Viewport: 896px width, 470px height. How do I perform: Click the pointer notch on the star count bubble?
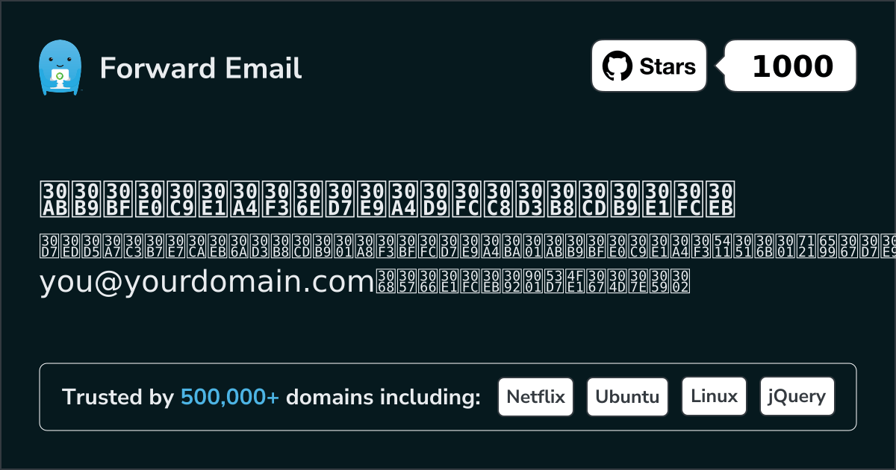coord(721,66)
